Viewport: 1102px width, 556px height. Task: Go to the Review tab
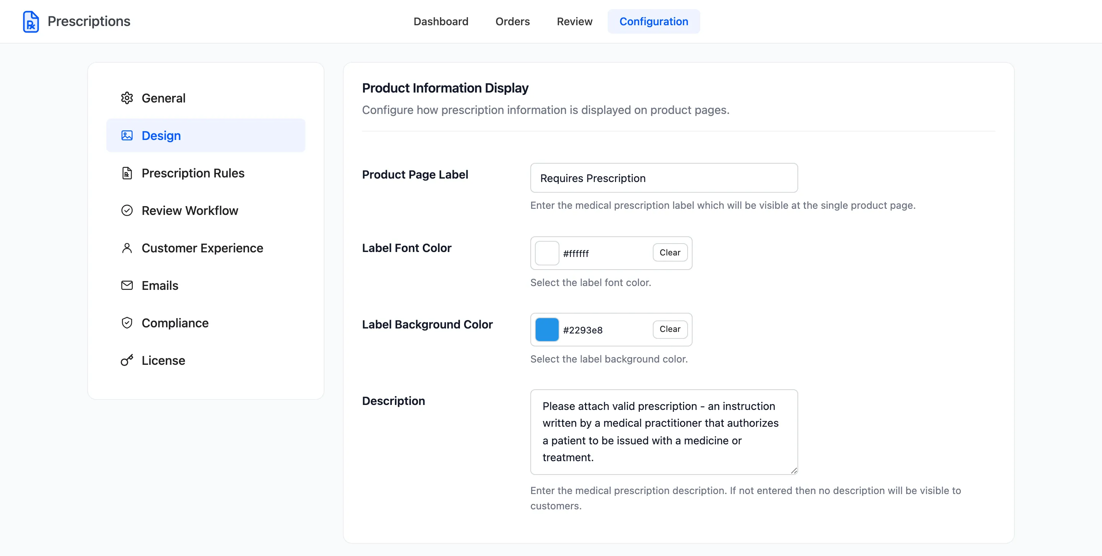[574, 21]
